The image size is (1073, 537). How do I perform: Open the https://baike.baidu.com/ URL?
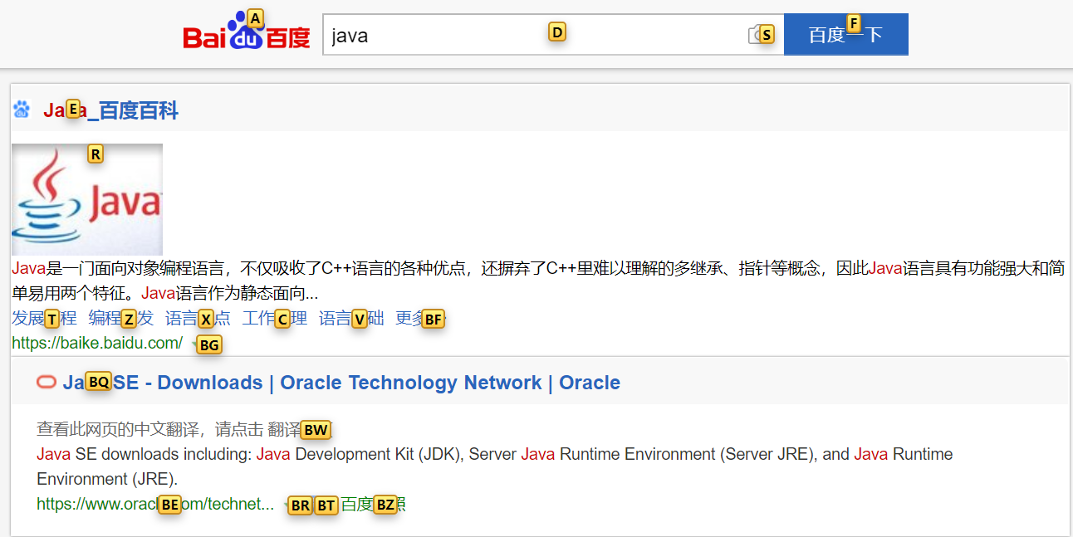click(97, 343)
